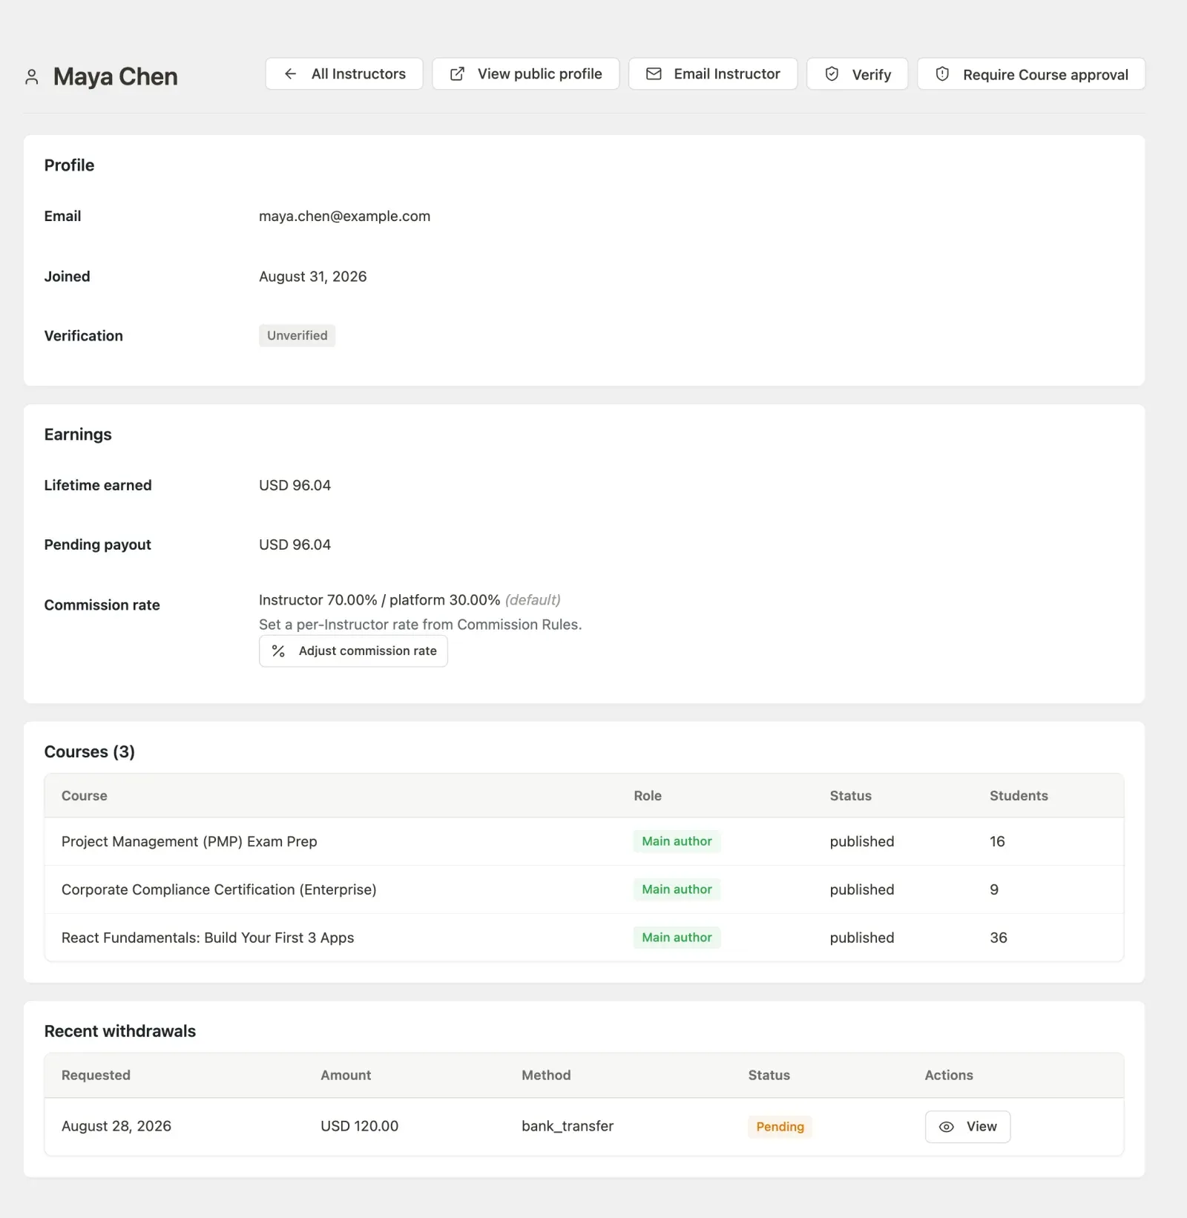Require Course approval for instructor

1031,74
